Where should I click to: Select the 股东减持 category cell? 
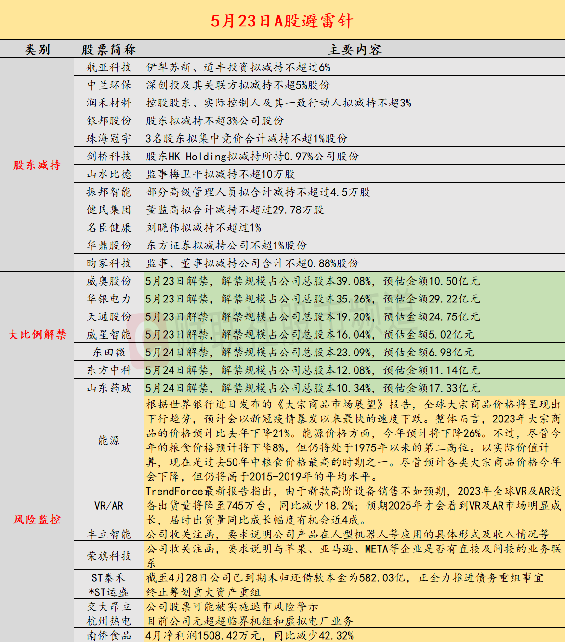tap(37, 165)
